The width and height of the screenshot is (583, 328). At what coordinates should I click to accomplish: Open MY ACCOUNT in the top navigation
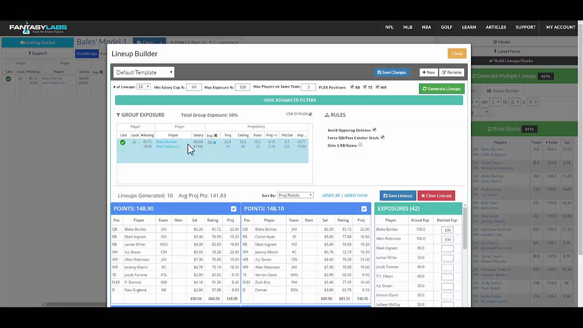tap(561, 27)
